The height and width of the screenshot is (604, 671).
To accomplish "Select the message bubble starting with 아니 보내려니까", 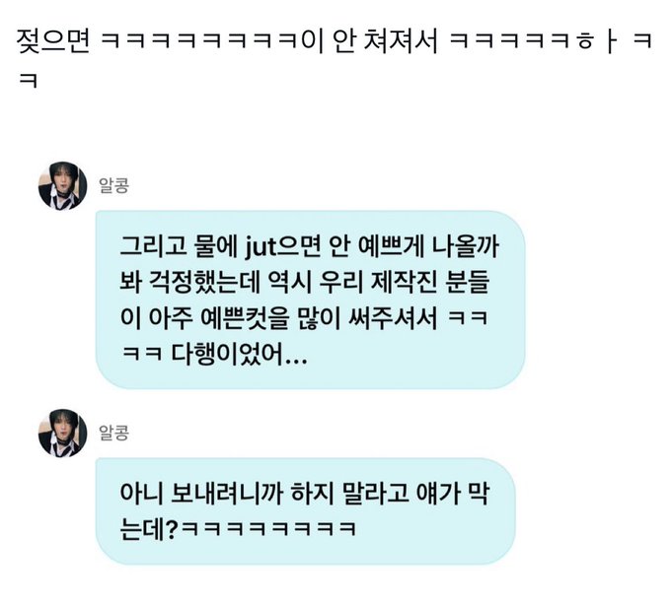I will [306, 510].
